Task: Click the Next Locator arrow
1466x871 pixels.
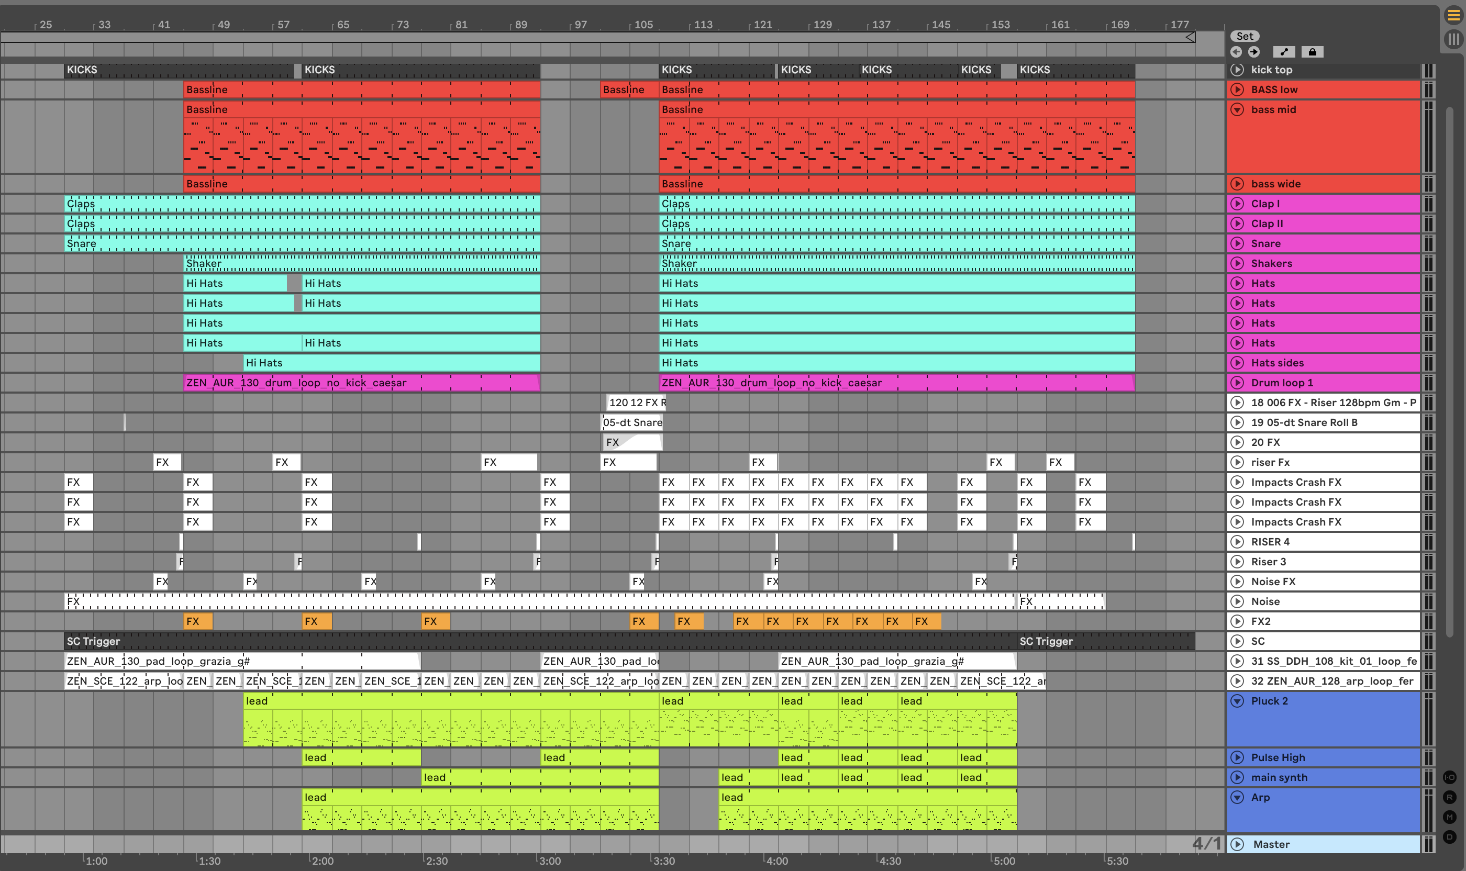Action: [x=1254, y=52]
